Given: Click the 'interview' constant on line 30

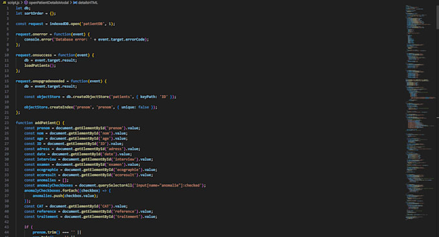Looking at the screenshot, I should pyautogui.click(x=46, y=159).
